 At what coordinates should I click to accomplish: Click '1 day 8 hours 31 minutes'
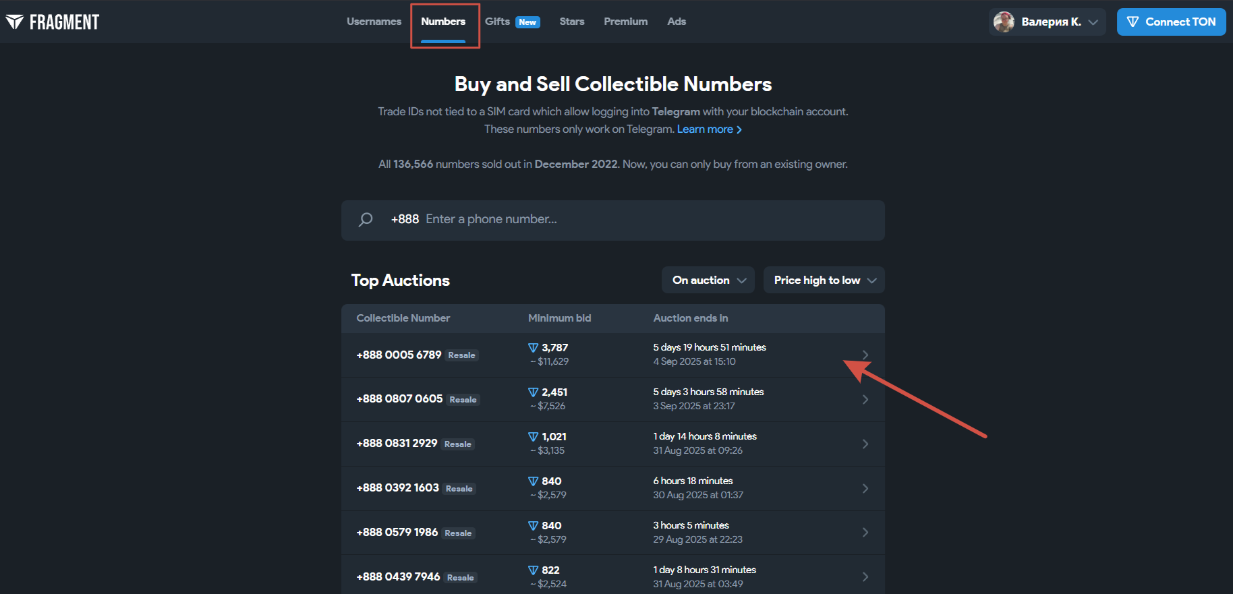coord(704,570)
